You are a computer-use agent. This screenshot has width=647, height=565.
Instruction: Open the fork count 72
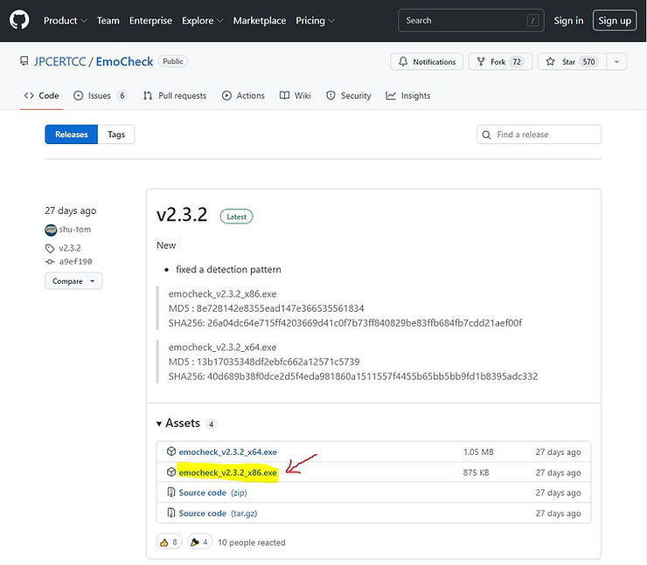pyautogui.click(x=517, y=62)
